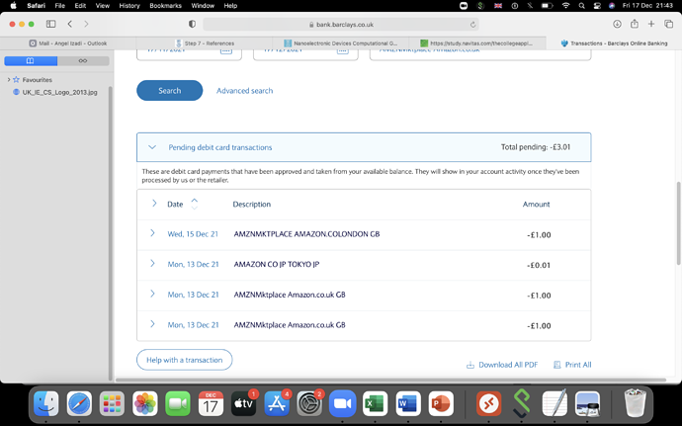Open the Safari downloads icon

617,24
